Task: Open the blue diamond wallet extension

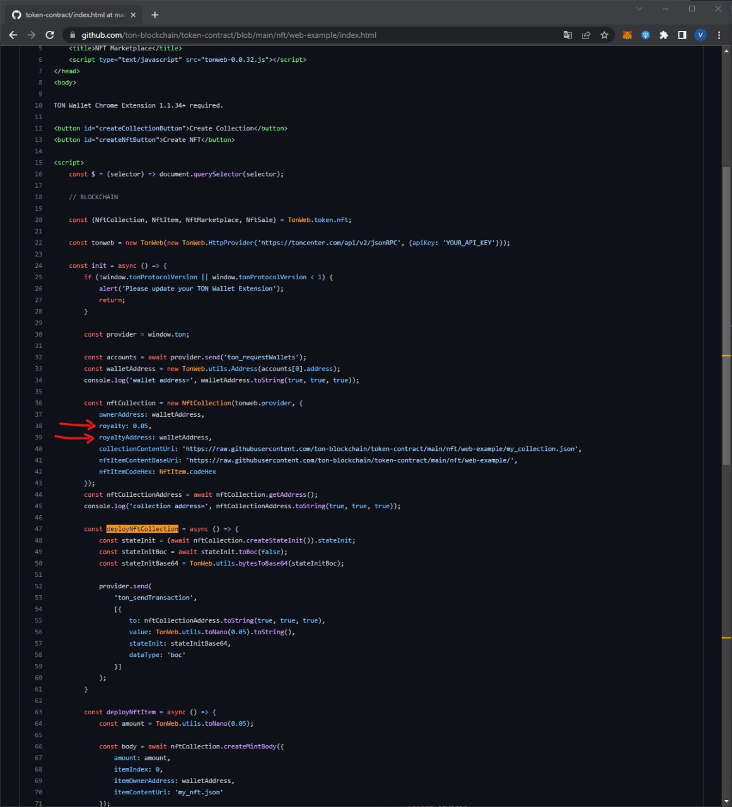Action: pos(646,35)
